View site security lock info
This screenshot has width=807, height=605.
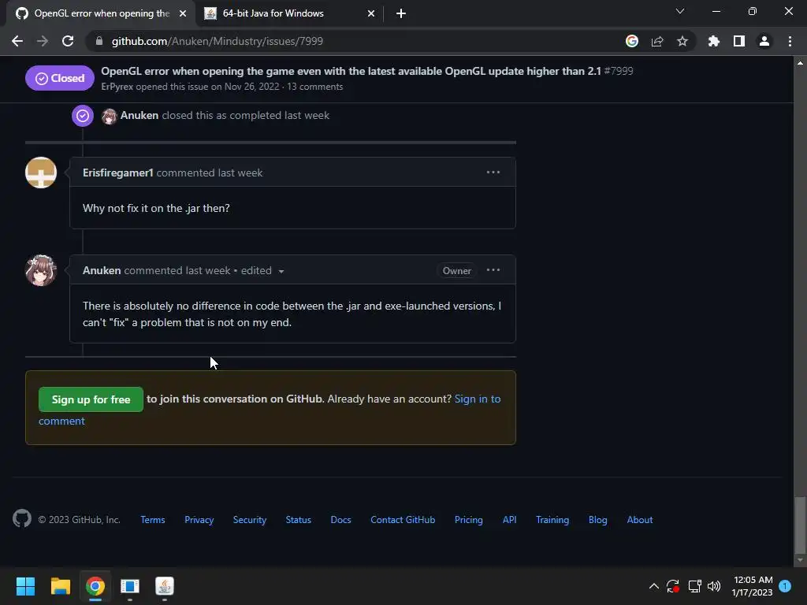99,41
